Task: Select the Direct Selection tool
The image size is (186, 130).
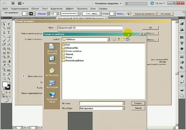Action: 9,24
